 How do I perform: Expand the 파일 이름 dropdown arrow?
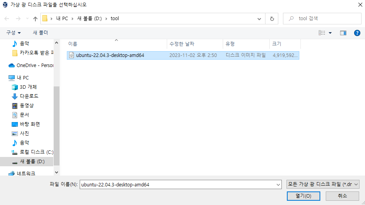[x=278, y=185]
